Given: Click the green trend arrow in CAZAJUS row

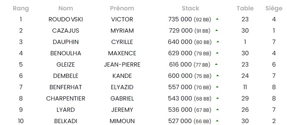Looking at the screenshot, I should click(217, 30).
